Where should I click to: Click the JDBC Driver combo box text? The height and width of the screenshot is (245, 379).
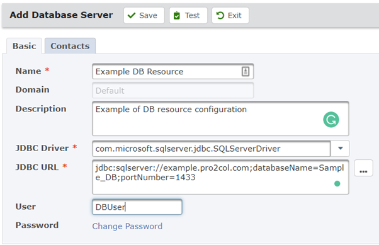pyautogui.click(x=212, y=149)
